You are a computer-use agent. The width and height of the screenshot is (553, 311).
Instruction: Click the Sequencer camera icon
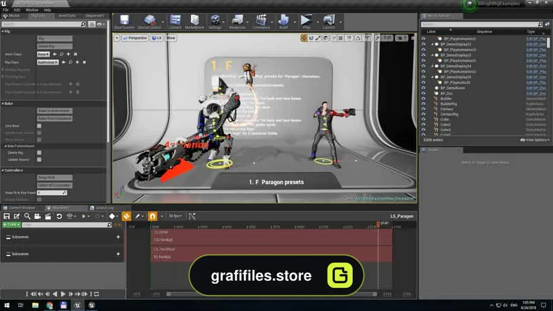pyautogui.click(x=37, y=216)
